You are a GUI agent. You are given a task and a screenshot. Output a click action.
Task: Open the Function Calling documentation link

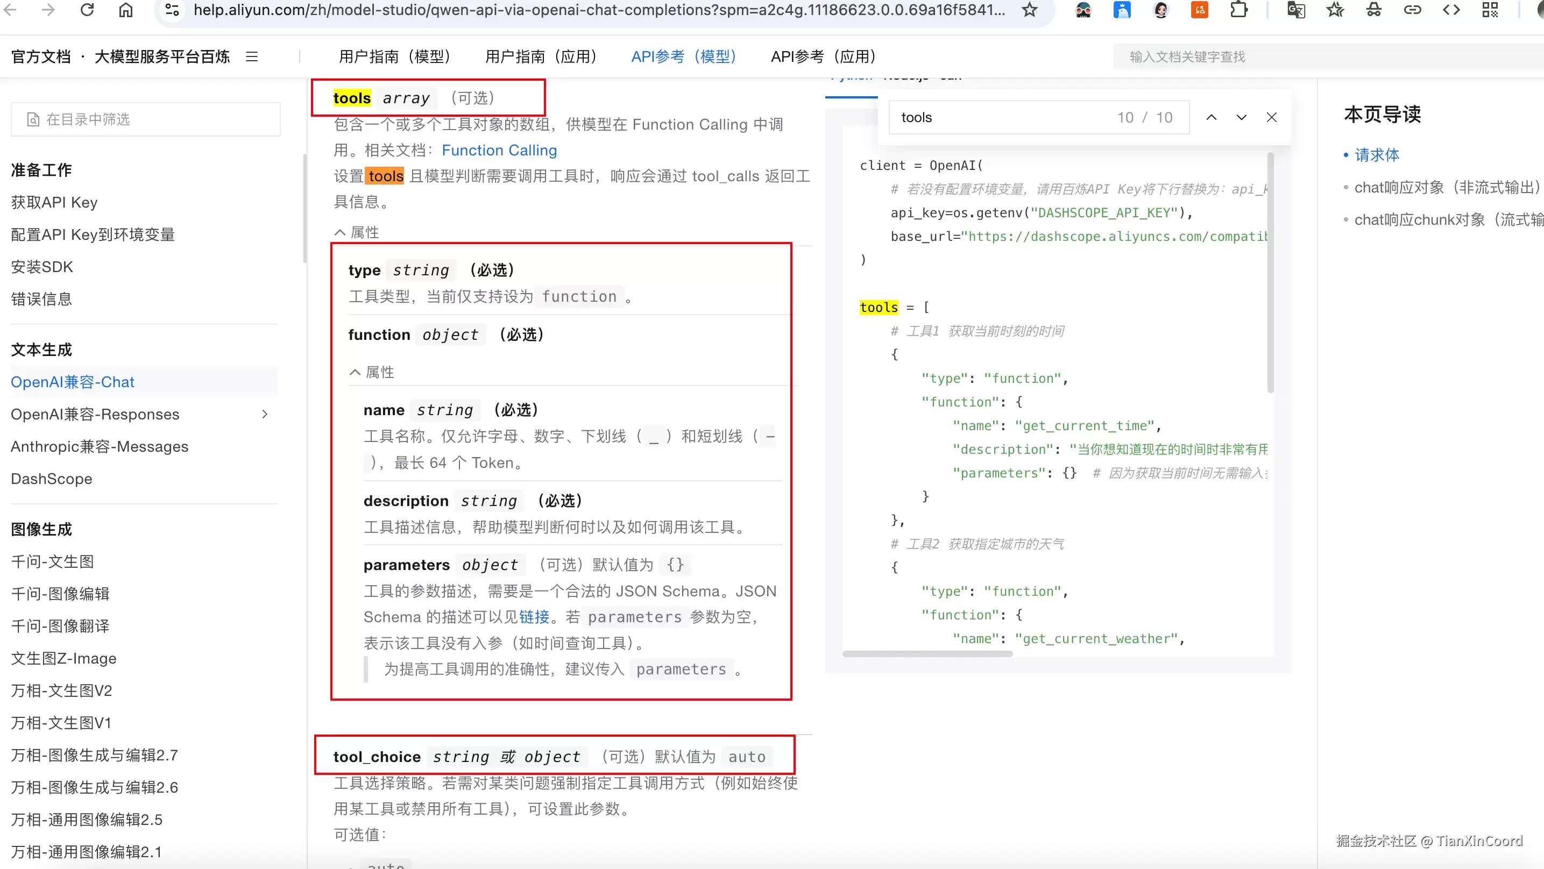pyautogui.click(x=499, y=151)
